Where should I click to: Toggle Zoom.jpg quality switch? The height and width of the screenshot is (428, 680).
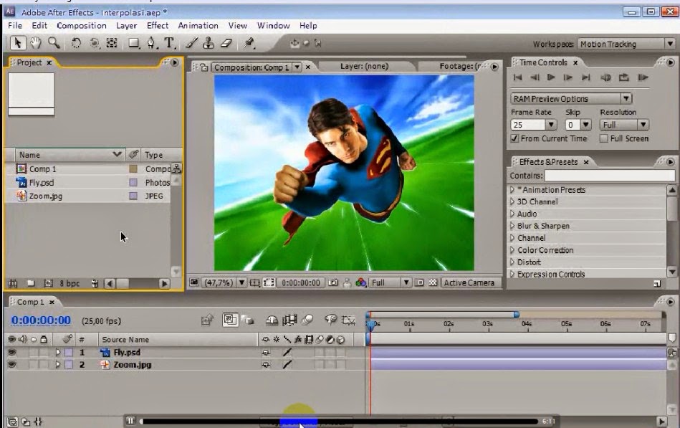click(287, 365)
